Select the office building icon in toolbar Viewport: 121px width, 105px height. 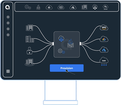point(84,7)
